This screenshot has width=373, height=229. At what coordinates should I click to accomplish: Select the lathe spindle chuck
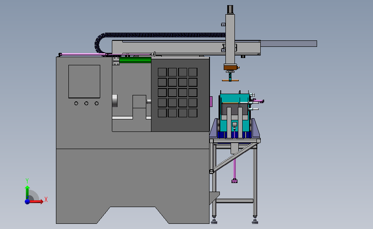tap(115, 101)
